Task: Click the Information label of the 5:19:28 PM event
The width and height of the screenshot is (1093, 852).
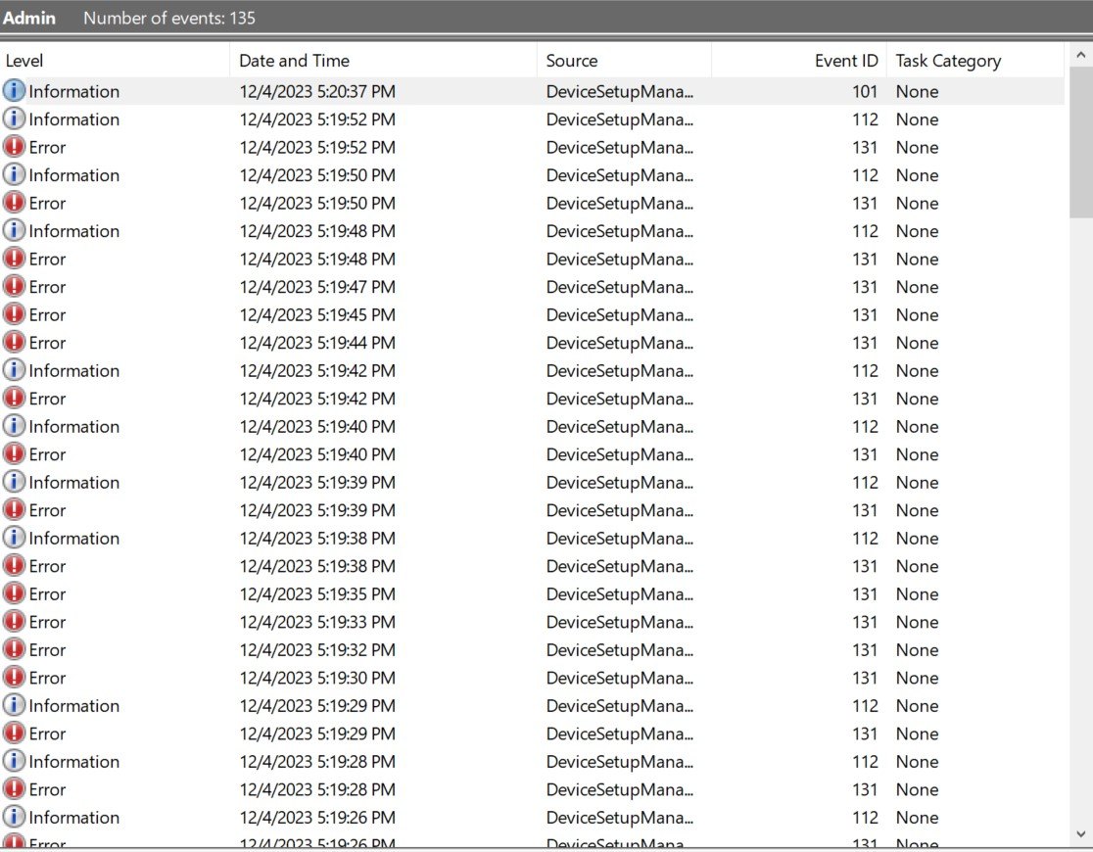Action: [73, 761]
